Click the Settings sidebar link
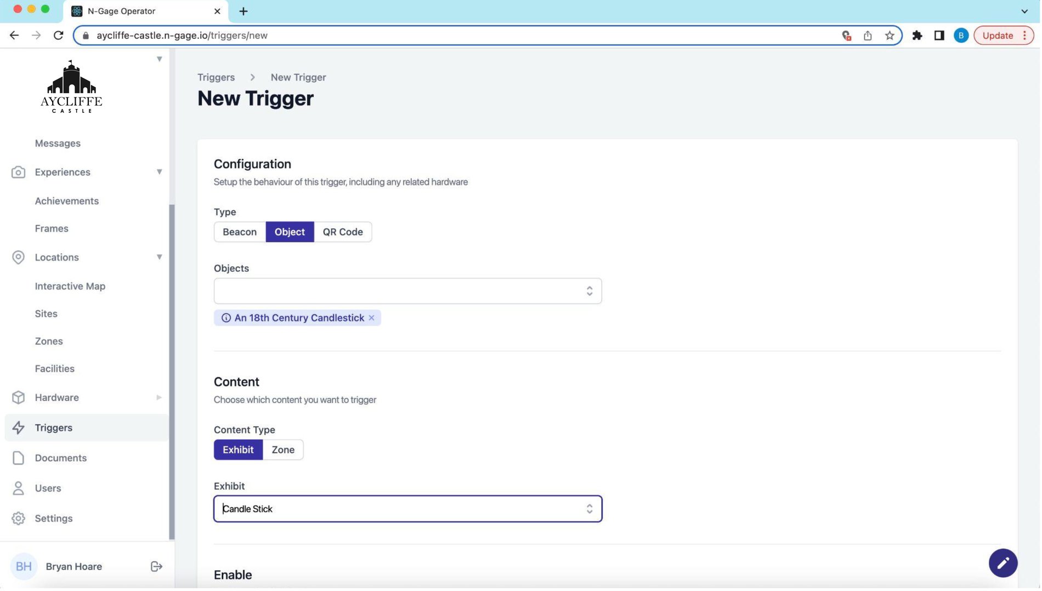Viewport: 1042px width, 591px height. [54, 519]
